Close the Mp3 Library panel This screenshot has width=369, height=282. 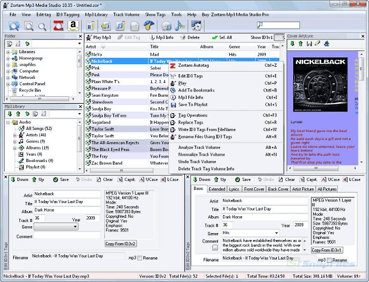point(80,107)
